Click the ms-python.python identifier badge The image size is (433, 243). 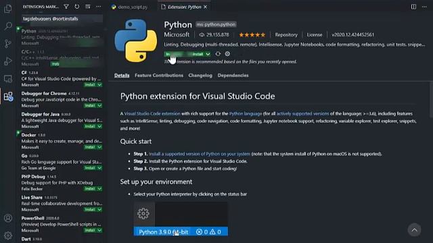[x=216, y=24]
